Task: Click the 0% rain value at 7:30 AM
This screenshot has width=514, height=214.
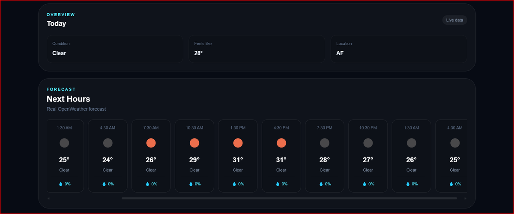Action: click(x=154, y=184)
